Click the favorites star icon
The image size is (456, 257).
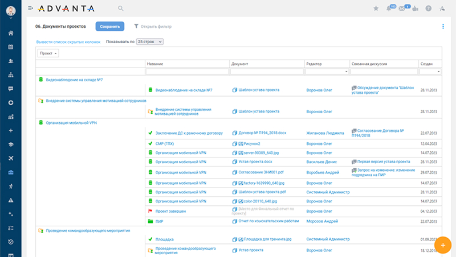(376, 9)
